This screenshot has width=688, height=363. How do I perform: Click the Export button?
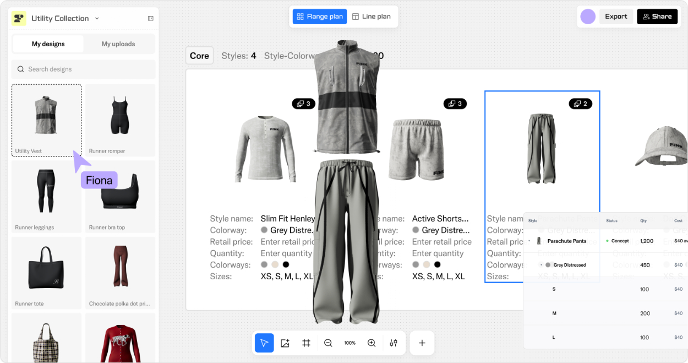(x=616, y=17)
